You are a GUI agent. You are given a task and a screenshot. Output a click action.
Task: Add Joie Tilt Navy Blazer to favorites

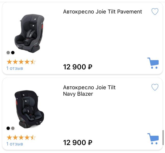click(155, 87)
